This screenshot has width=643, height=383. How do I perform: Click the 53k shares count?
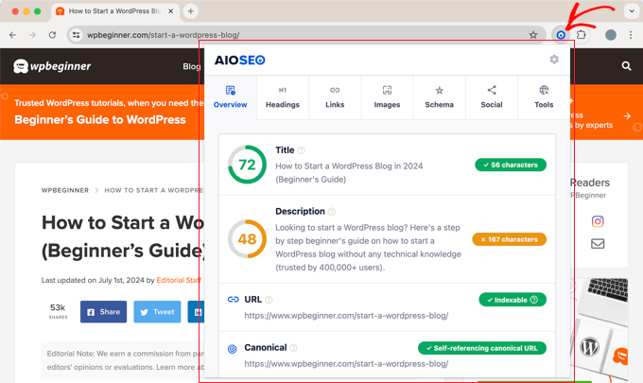pos(58,311)
